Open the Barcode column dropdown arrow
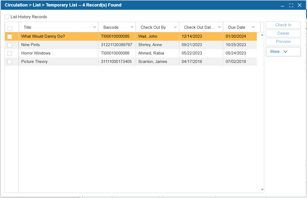Image resolution: width=307 pixels, height=198 pixels. [x=132, y=27]
